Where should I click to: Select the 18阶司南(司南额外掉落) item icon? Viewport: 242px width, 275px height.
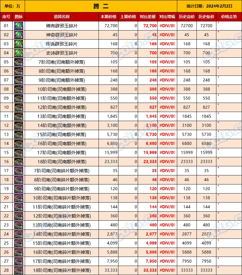(19, 162)
